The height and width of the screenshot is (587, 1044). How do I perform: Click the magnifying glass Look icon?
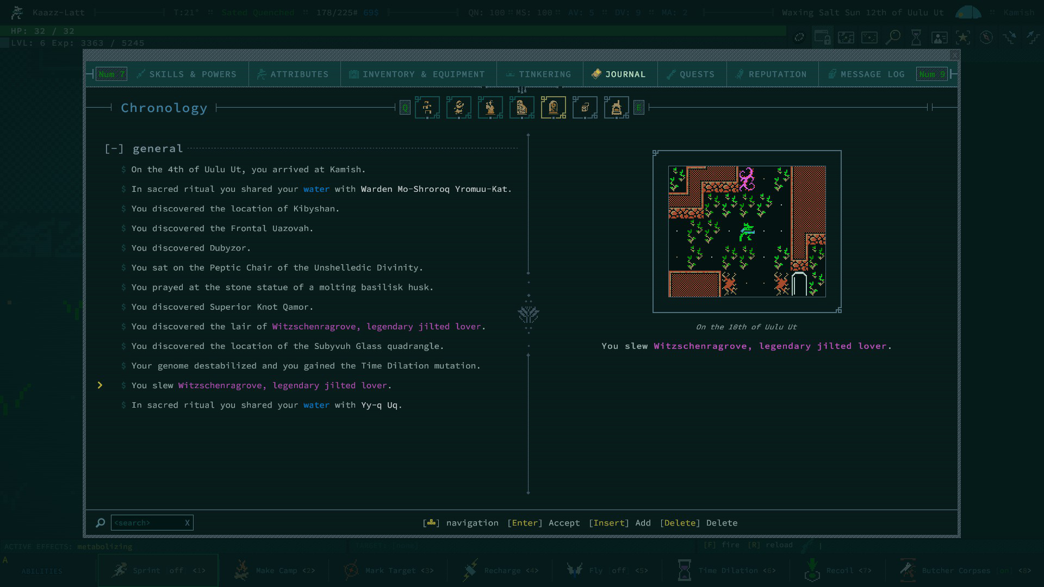click(x=893, y=37)
